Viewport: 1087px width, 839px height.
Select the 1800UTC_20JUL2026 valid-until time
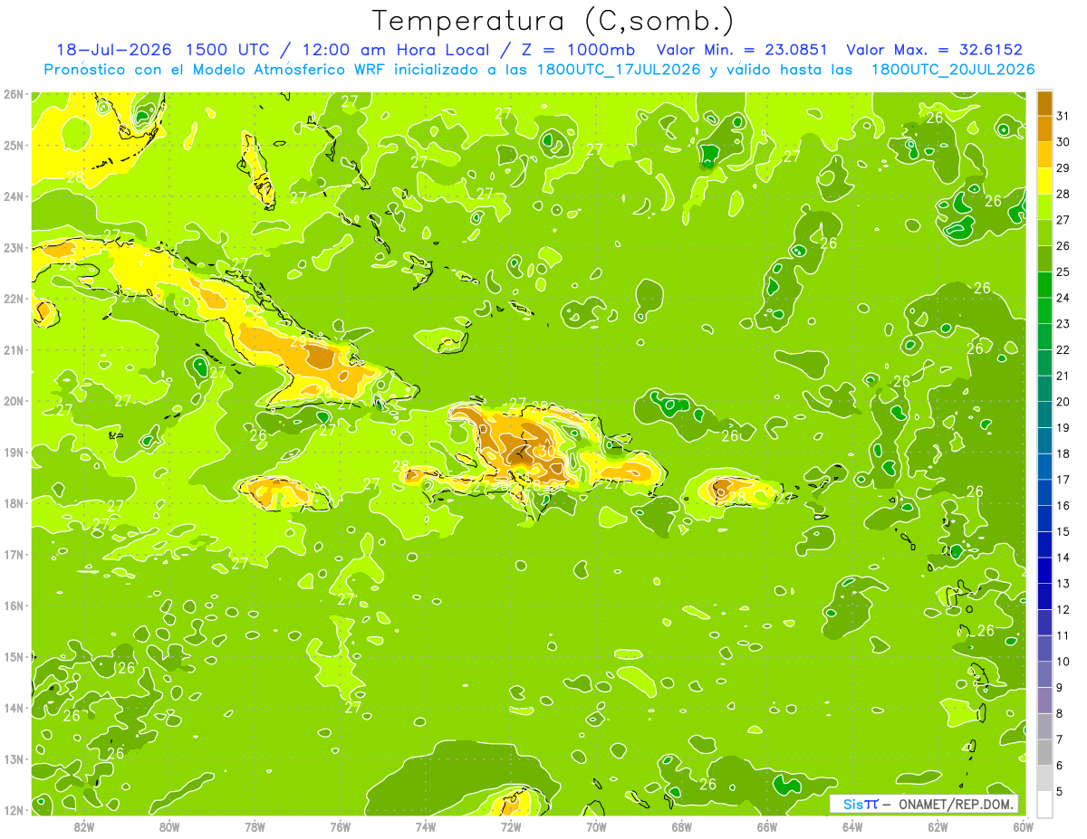pos(953,69)
